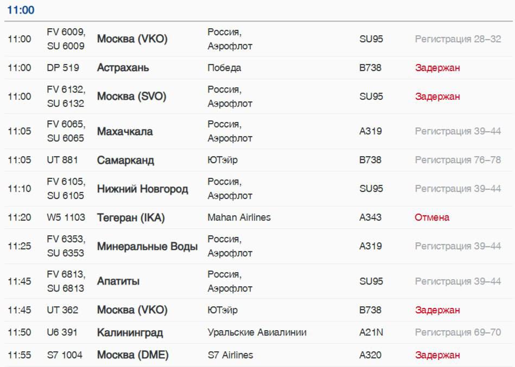Viewport: 515px width, 367px height.
Task: Click the Регистрация 28–32 status text
Action: pyautogui.click(x=458, y=39)
